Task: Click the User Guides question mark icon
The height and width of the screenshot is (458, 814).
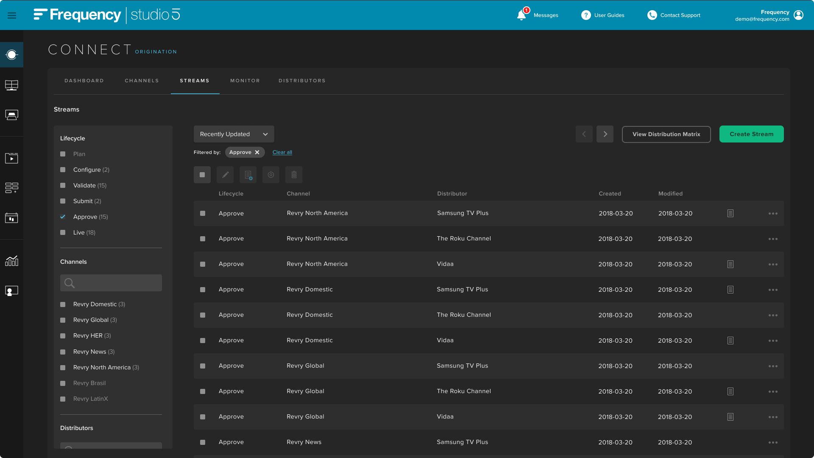Action: coord(586,15)
